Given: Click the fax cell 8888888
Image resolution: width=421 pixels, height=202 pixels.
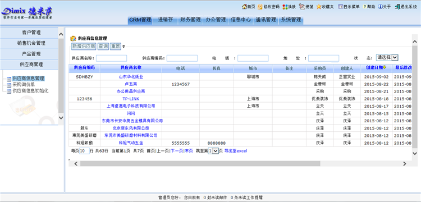Looking at the screenshot, I should pos(217,143).
